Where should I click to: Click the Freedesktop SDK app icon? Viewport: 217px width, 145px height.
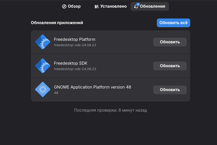(x=42, y=66)
